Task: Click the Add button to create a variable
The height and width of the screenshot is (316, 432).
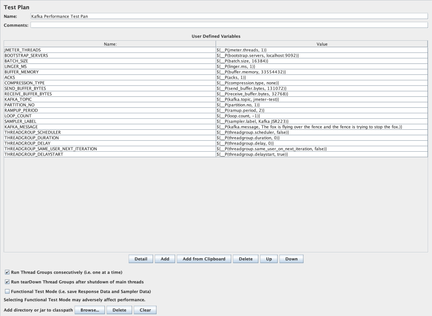Action: point(165,259)
